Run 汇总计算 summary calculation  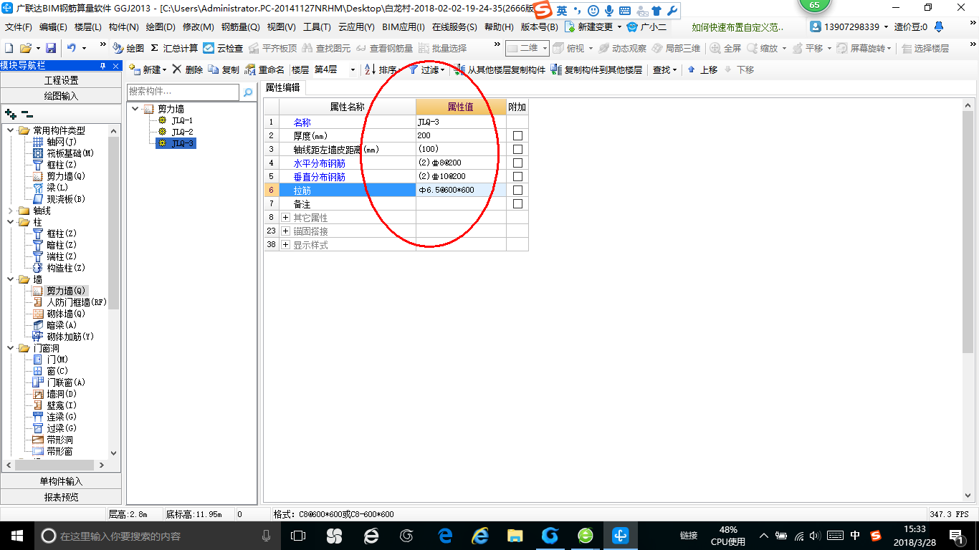pyautogui.click(x=174, y=48)
